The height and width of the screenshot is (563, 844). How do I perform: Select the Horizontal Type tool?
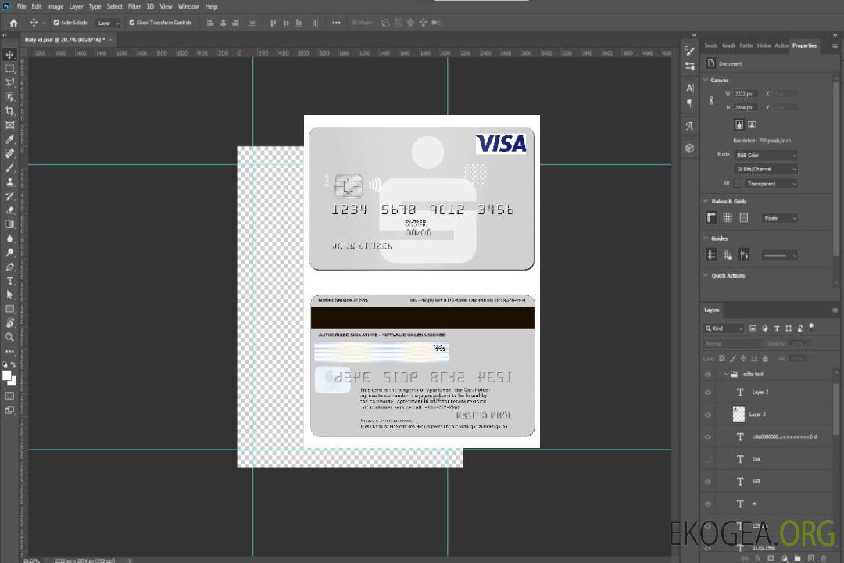[x=9, y=281]
